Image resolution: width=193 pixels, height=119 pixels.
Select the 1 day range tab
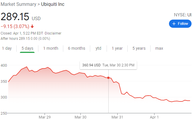tap(7, 48)
